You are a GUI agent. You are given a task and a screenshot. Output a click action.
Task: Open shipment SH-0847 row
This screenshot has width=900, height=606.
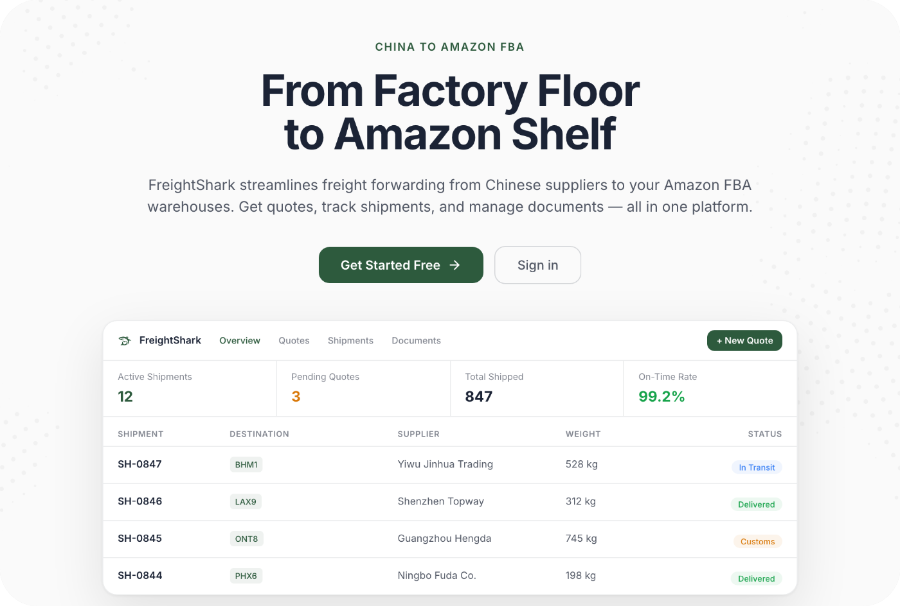(450, 465)
